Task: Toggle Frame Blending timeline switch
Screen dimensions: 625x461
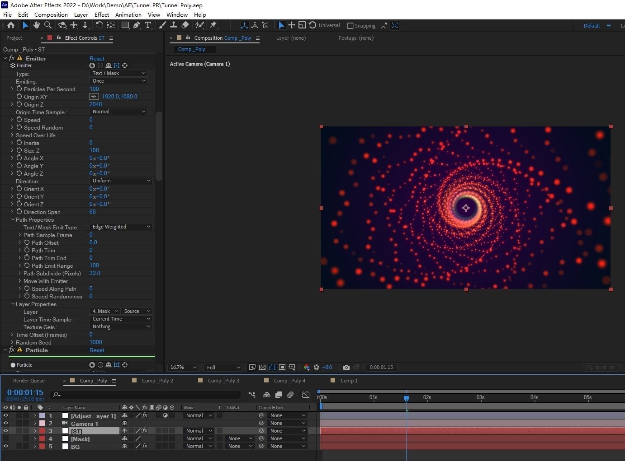Action: pos(279,395)
